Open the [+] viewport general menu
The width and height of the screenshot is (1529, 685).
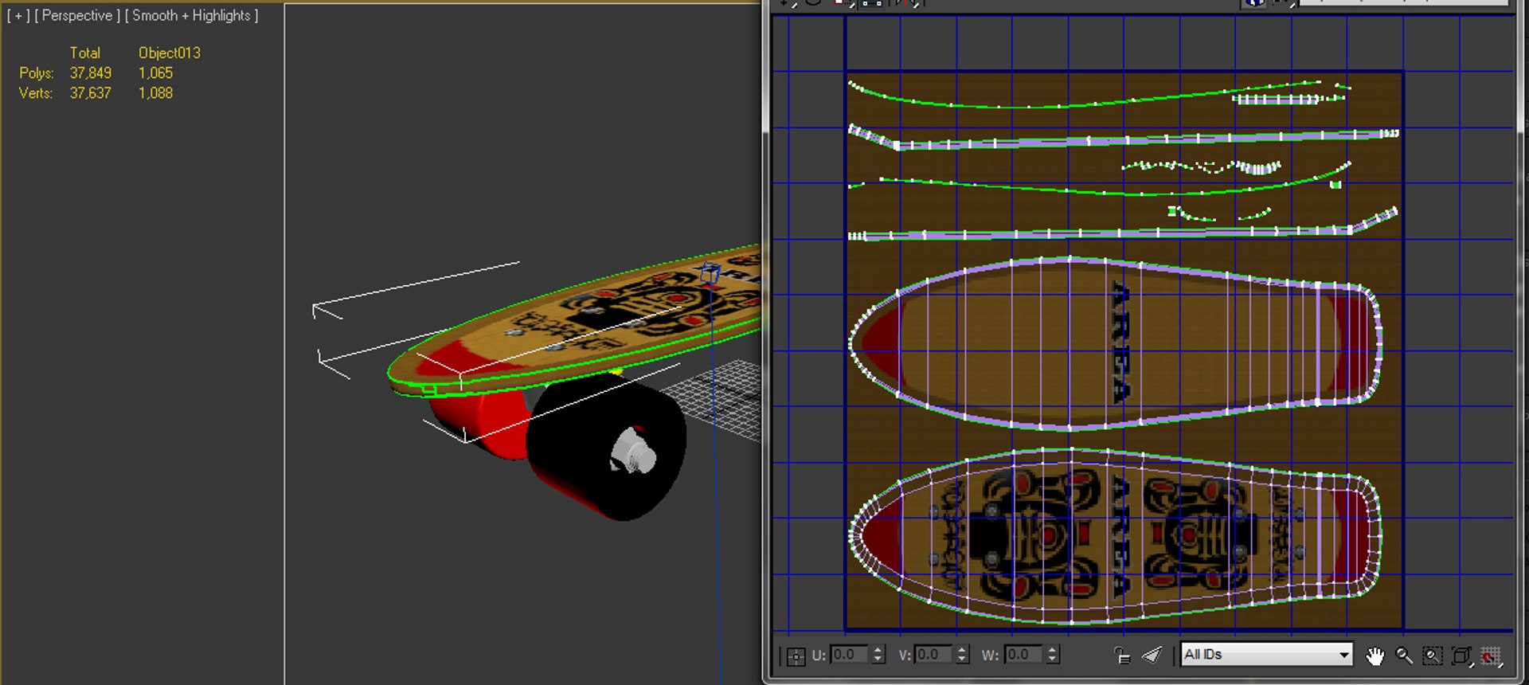(x=18, y=16)
